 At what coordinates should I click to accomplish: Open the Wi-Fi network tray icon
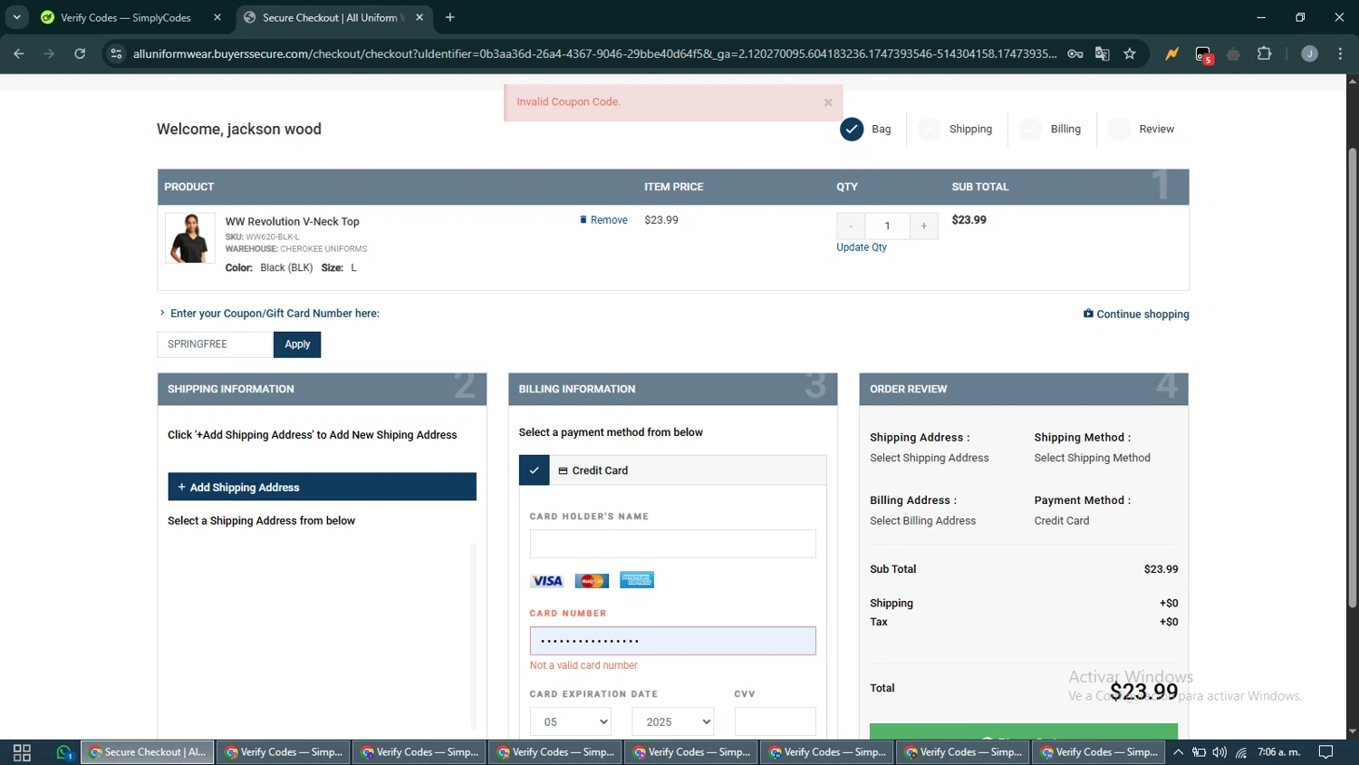point(1241,752)
